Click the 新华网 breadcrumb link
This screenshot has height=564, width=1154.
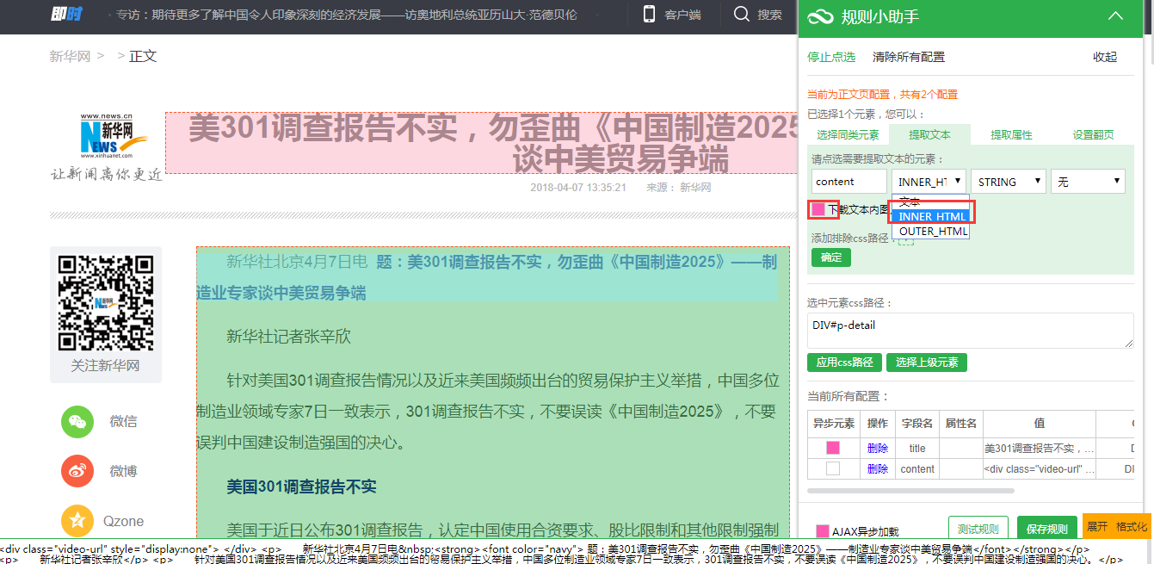(x=70, y=57)
